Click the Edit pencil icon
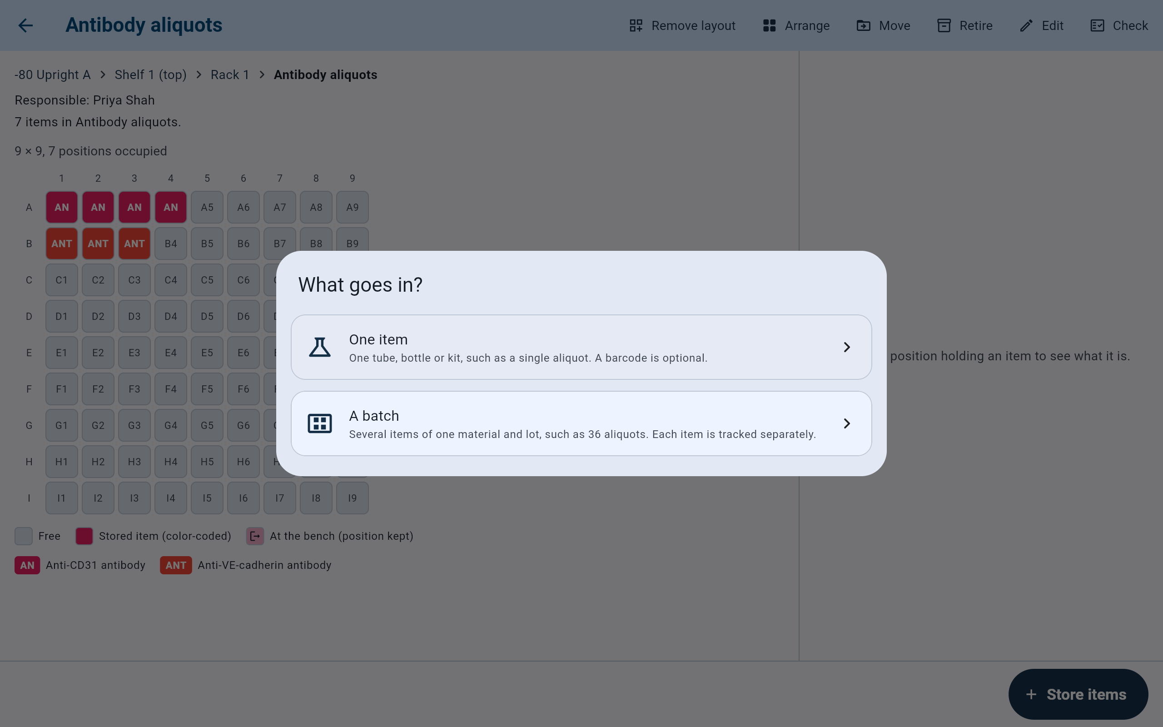The width and height of the screenshot is (1163, 727). [1027, 25]
